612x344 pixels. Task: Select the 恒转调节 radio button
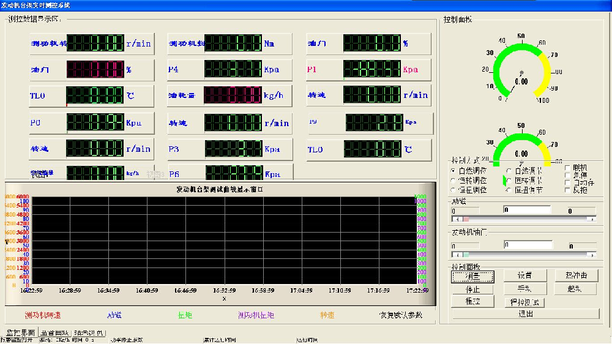click(x=509, y=181)
